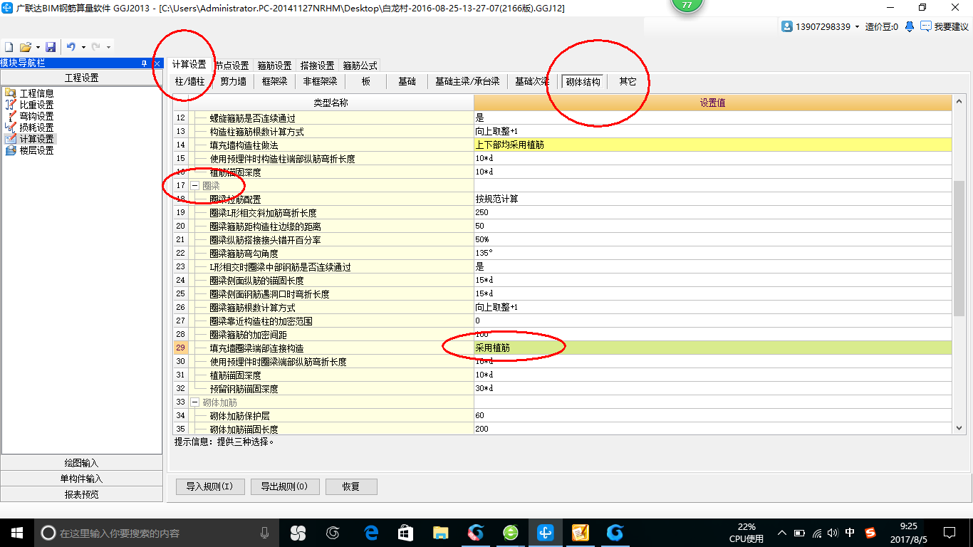Select 工程信息 in navigation tree
973x547 pixels.
pos(36,93)
